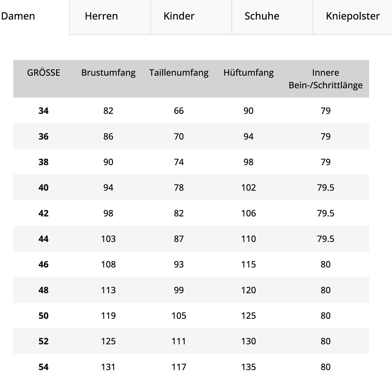Click the Hüftumfang column header
Viewport: 392px width, 372px height.
click(248, 73)
